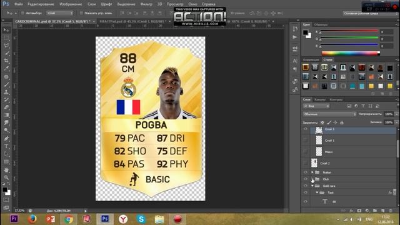
Task: Select the Brush tool
Action: click(x=6, y=84)
